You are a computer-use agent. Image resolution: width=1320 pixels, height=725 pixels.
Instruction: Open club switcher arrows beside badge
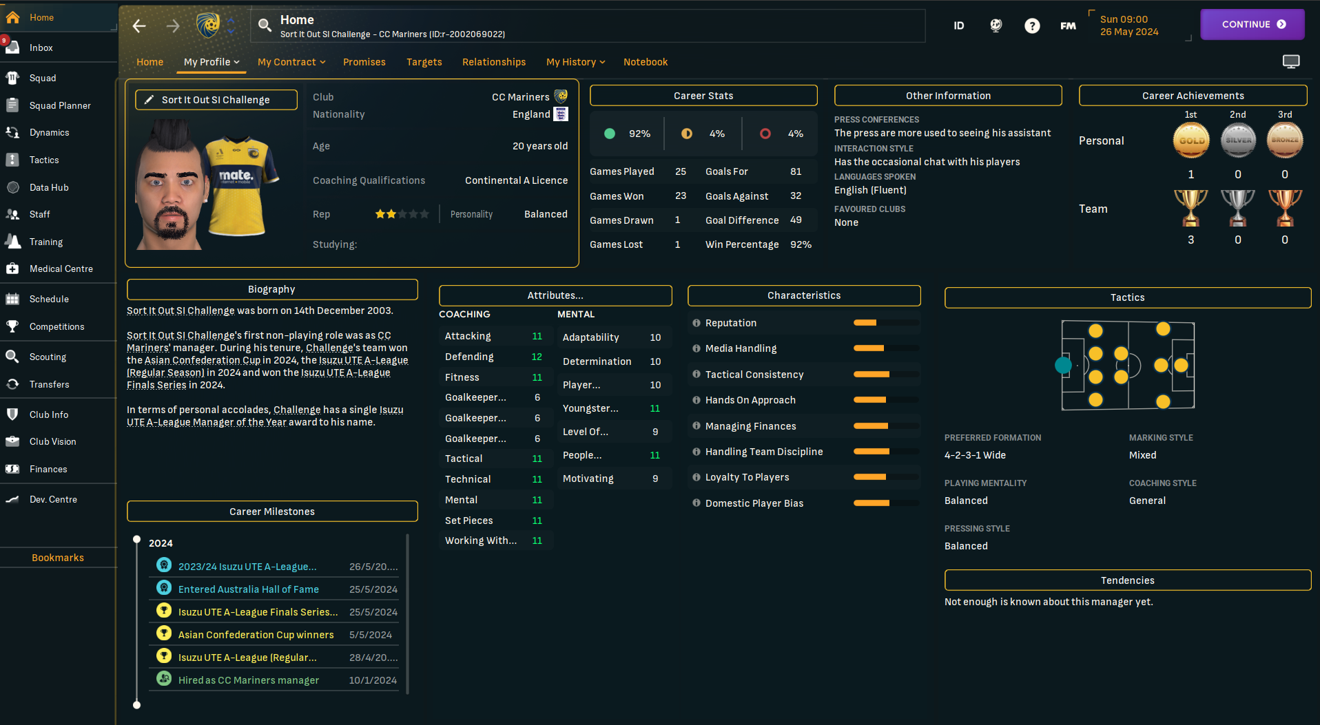231,25
